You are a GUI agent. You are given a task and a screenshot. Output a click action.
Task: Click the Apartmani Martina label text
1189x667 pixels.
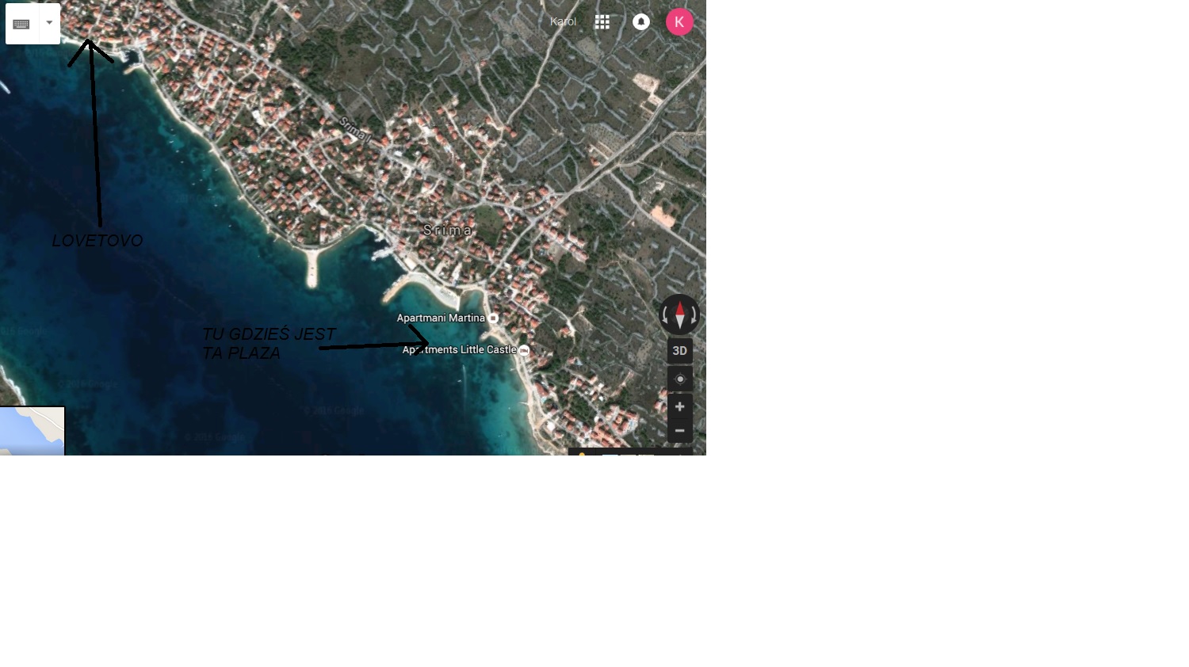441,318
